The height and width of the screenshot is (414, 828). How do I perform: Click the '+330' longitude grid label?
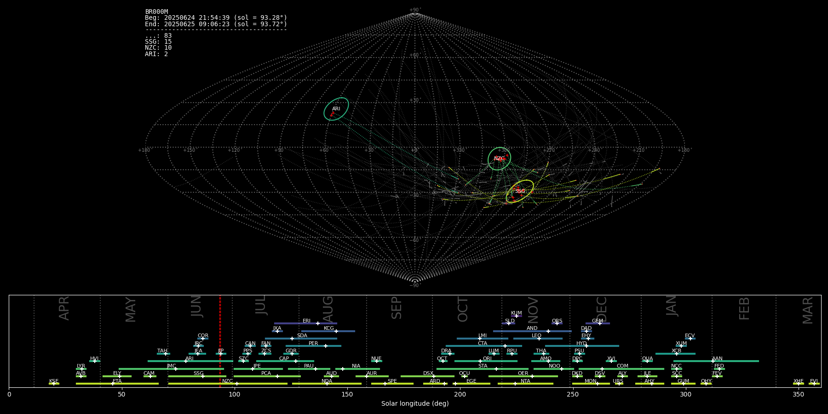pyautogui.click(x=459, y=150)
